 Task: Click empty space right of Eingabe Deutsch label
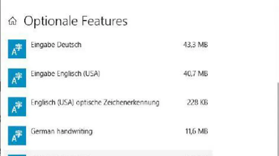pyautogui.click(x=132, y=45)
